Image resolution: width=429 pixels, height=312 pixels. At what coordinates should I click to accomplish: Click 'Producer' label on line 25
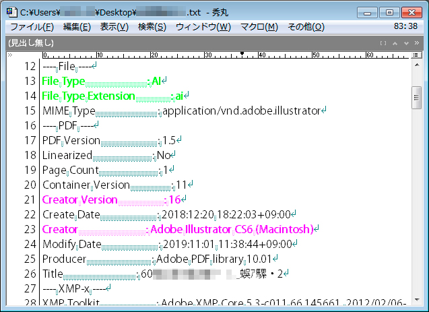pyautogui.click(x=64, y=259)
